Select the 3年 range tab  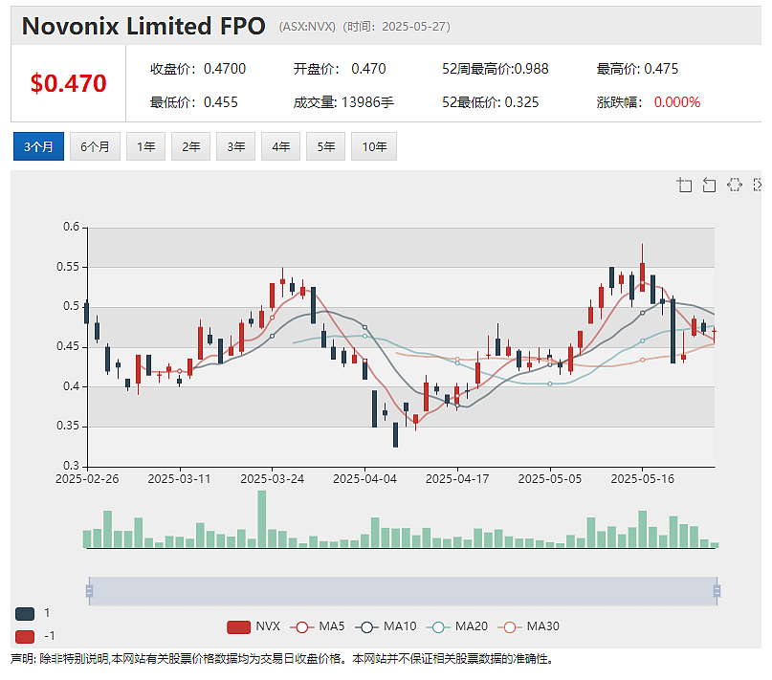coord(236,146)
